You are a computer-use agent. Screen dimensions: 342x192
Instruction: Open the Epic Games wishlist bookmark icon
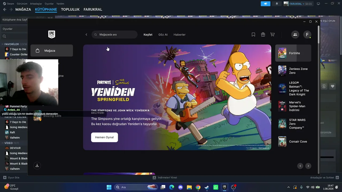tap(253, 35)
